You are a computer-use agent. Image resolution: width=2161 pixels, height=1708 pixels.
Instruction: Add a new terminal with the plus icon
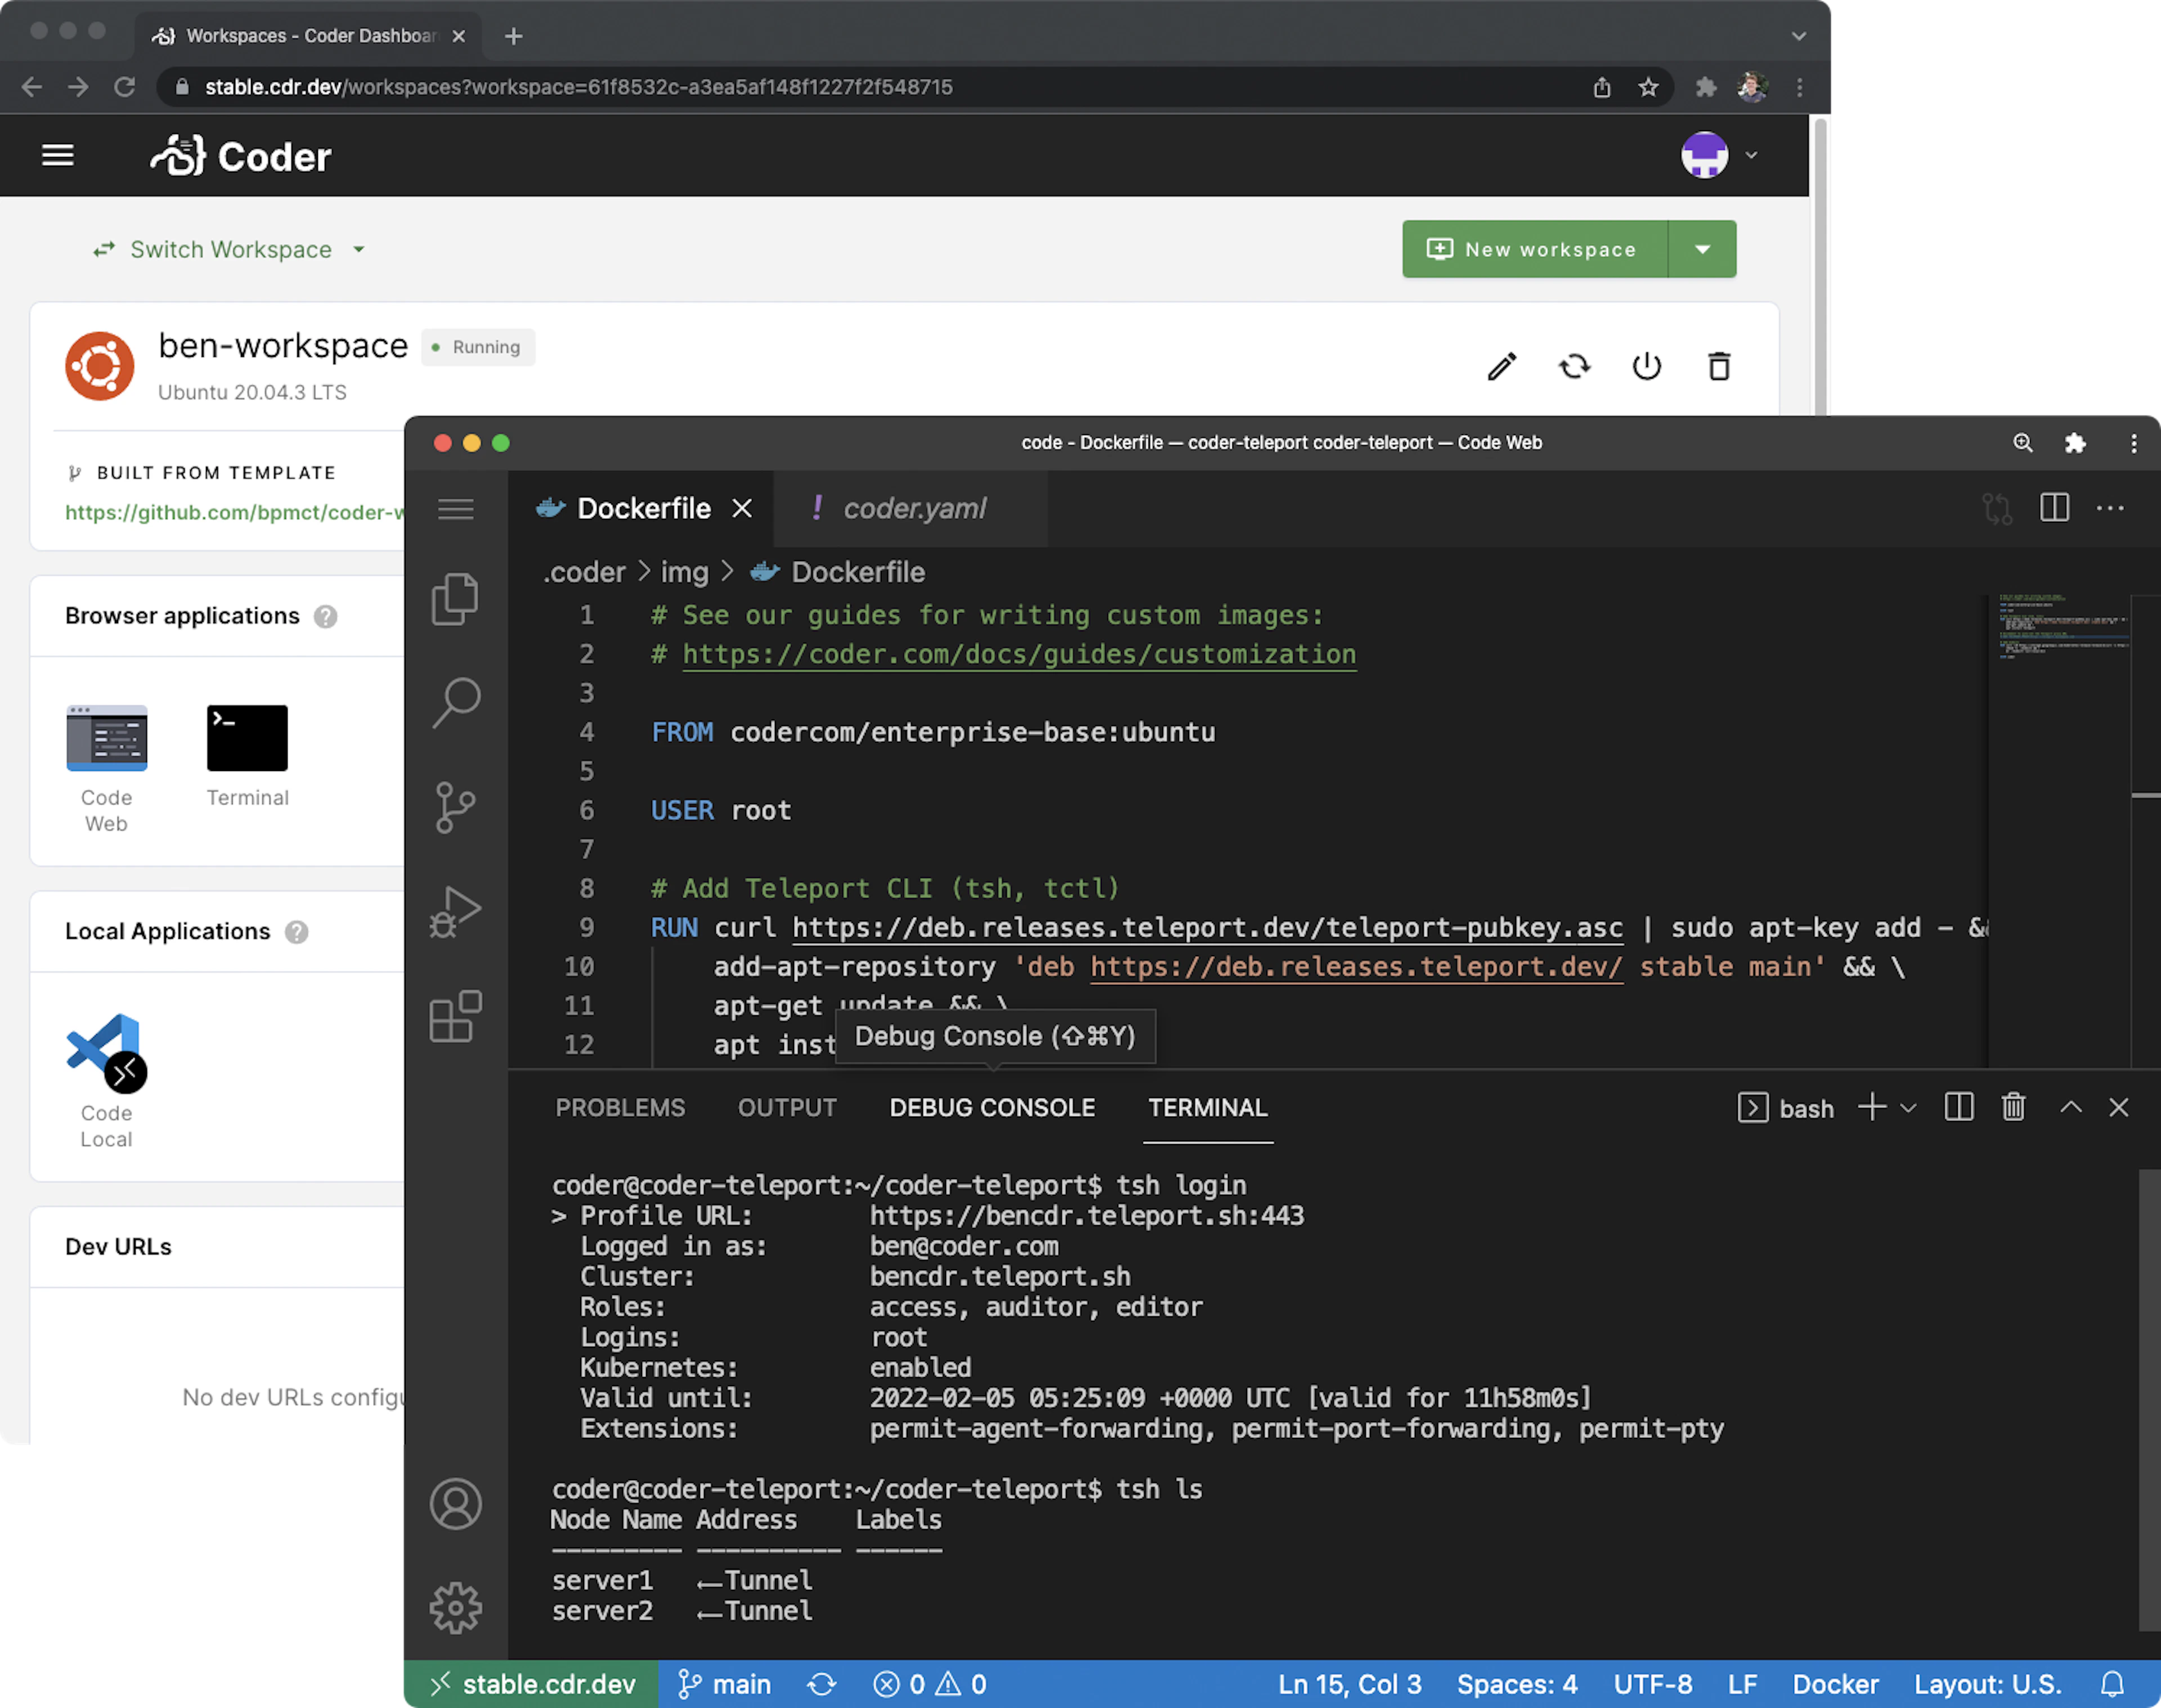coord(1872,1107)
